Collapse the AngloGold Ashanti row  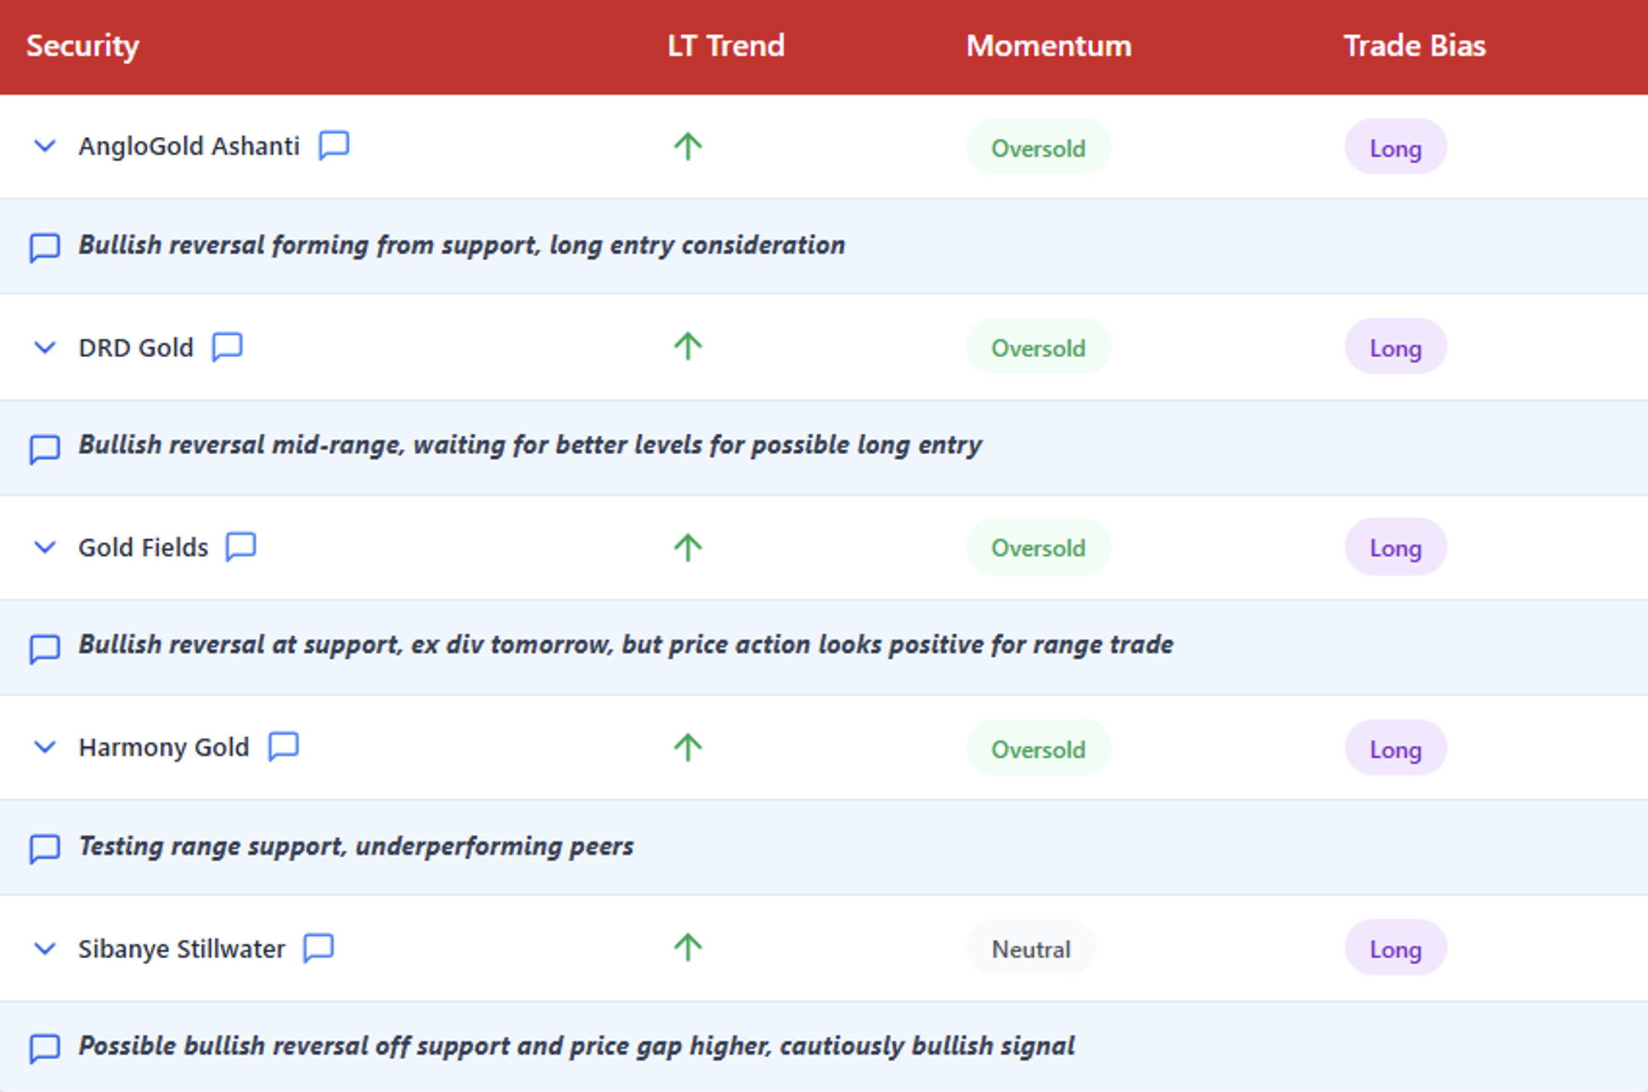[45, 145]
